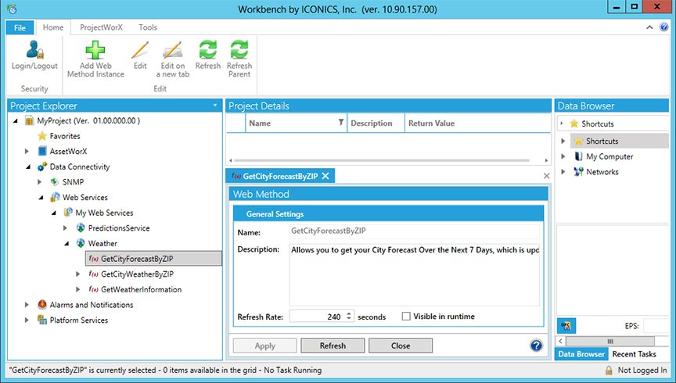Expand Alarms and Notifications node
This screenshot has width=676, height=383.
pyautogui.click(x=27, y=305)
